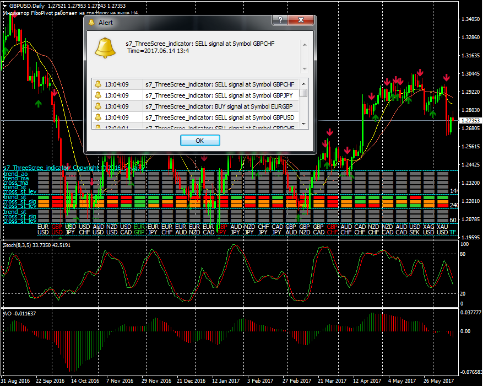Open the GBPUSD,Daily chart triangle menu
This screenshot has height=386, width=483.
5,6
